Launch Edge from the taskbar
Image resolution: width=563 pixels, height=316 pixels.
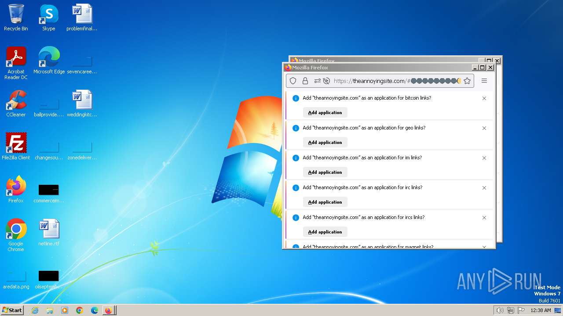tap(95, 310)
